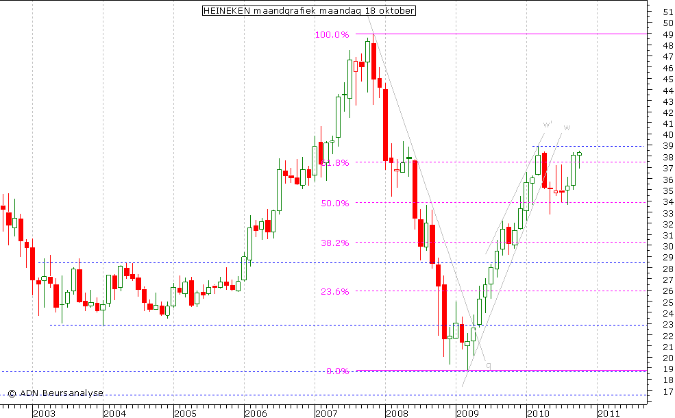Click price 51 on the right axis

668,12
